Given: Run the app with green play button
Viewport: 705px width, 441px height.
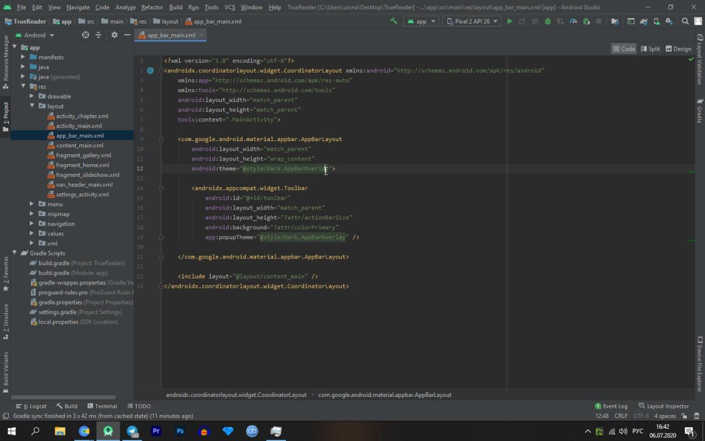Looking at the screenshot, I should point(509,21).
